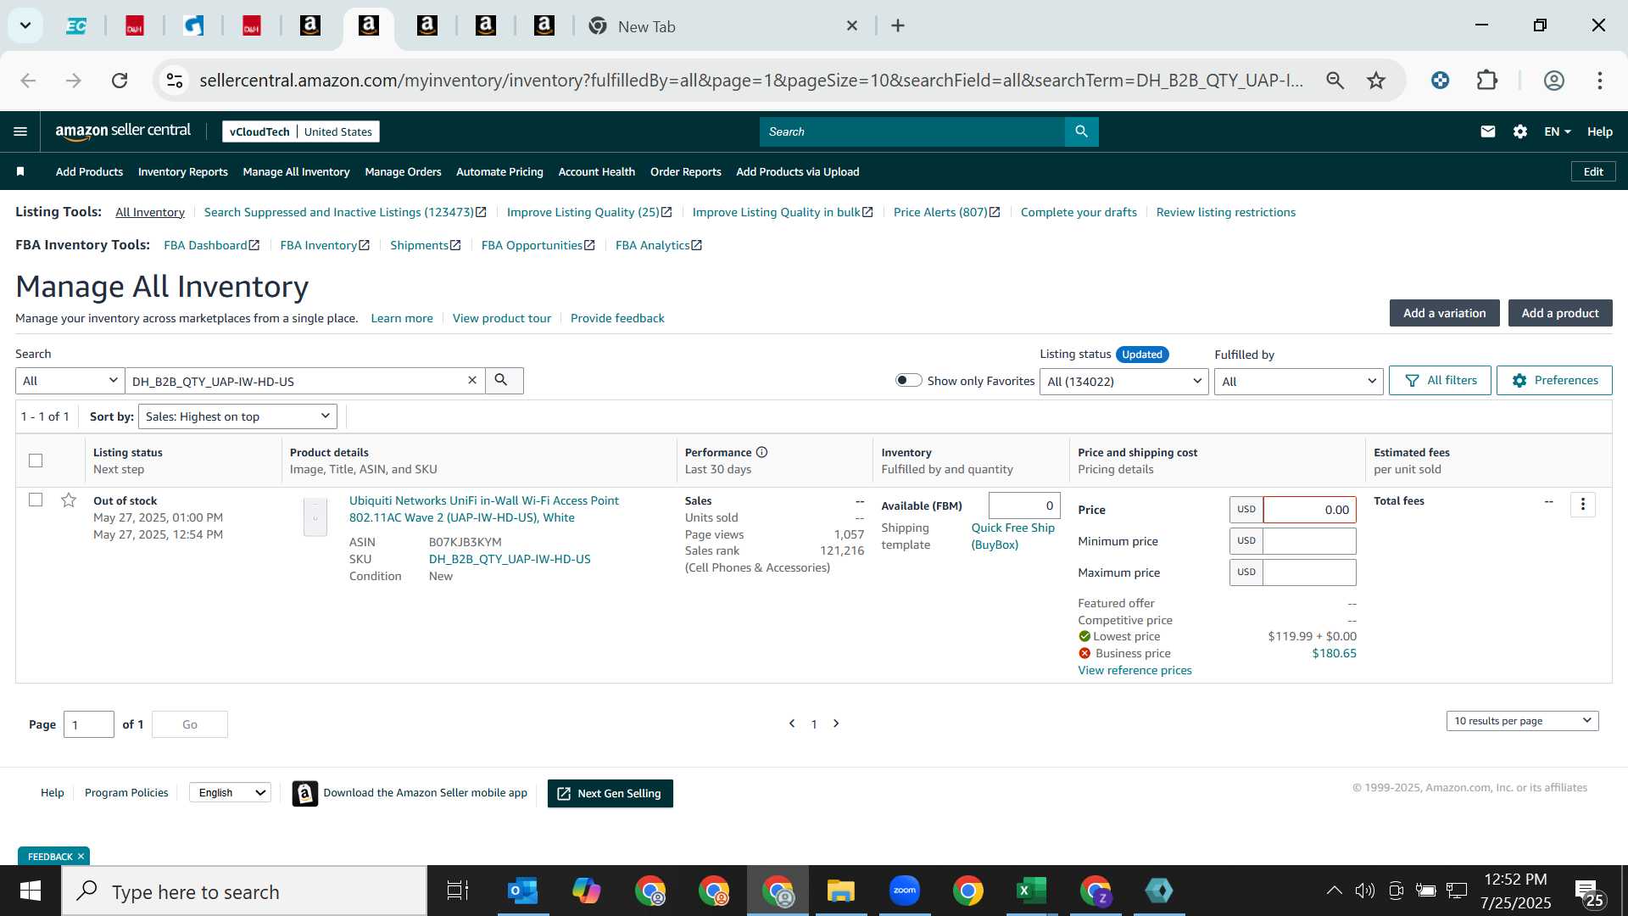This screenshot has width=1628, height=916.
Task: Click the Minimum price input field
Action: pos(1309,541)
